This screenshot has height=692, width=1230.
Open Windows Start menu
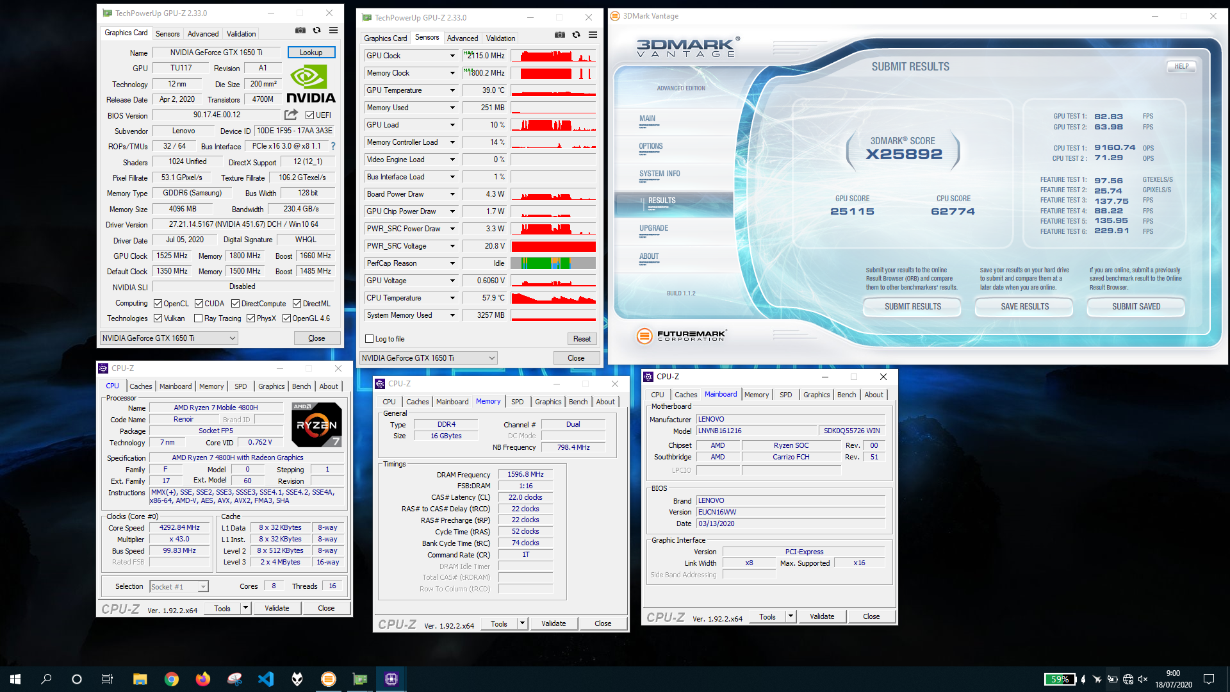coord(15,679)
